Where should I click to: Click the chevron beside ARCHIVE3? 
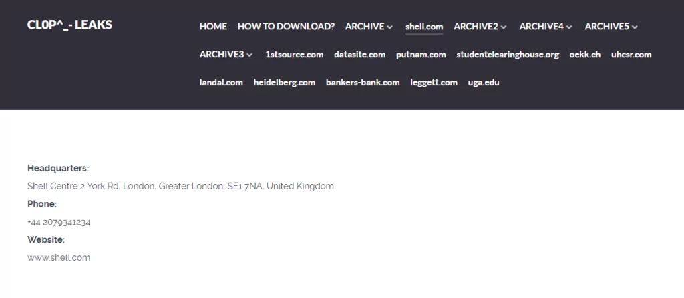[x=250, y=55]
